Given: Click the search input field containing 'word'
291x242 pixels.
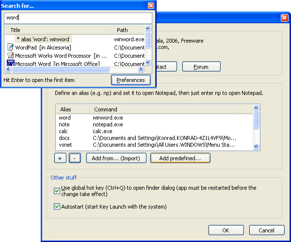Looking at the screenshot, I should click(x=78, y=18).
